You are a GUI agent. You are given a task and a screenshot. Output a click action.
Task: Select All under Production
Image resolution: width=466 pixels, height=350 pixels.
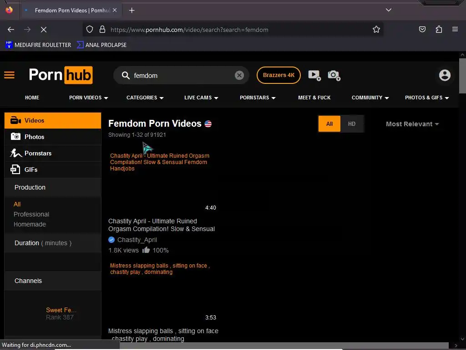click(17, 204)
